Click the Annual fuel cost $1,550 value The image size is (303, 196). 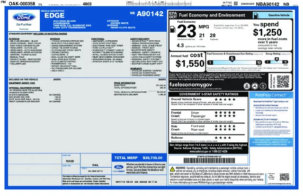(190, 63)
